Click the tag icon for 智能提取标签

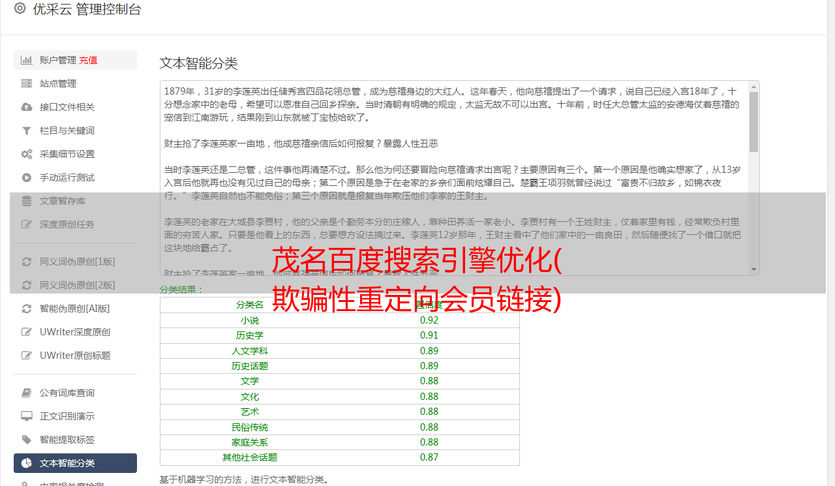pos(26,440)
